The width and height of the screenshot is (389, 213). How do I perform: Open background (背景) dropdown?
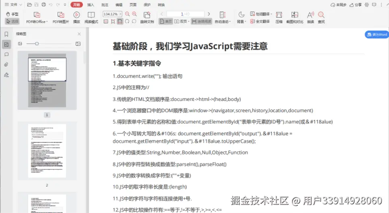pyautogui.click(x=241, y=18)
